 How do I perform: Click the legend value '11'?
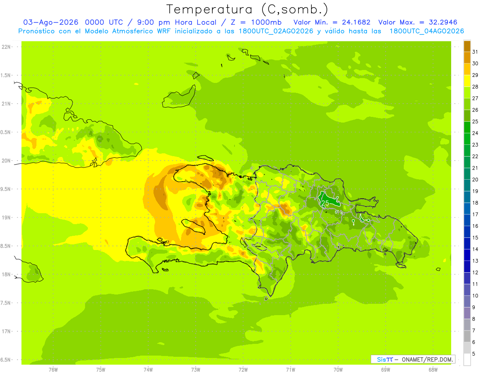point(475,284)
